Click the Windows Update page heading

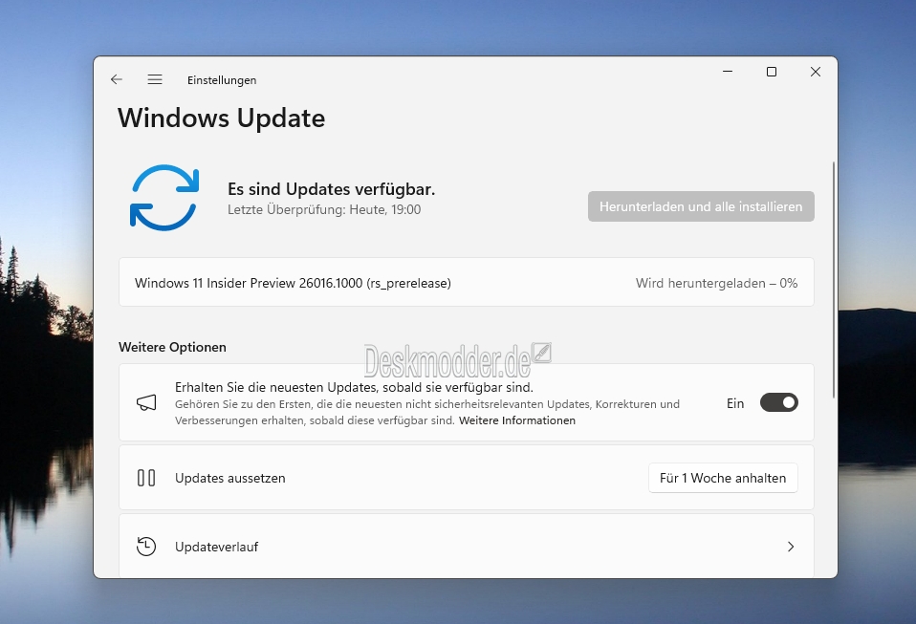click(x=222, y=118)
